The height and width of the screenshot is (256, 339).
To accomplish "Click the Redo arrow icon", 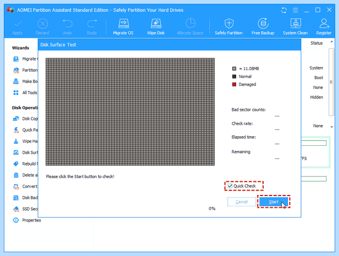I will (x=92, y=23).
